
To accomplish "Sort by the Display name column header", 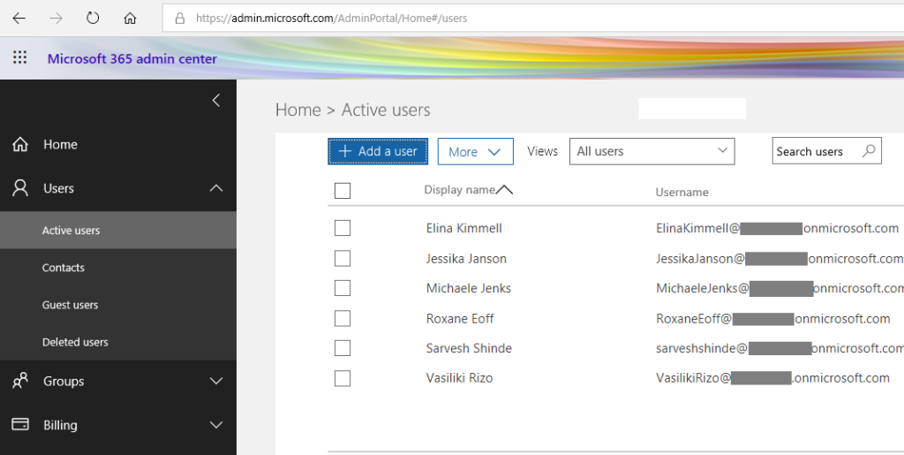I will tap(468, 190).
